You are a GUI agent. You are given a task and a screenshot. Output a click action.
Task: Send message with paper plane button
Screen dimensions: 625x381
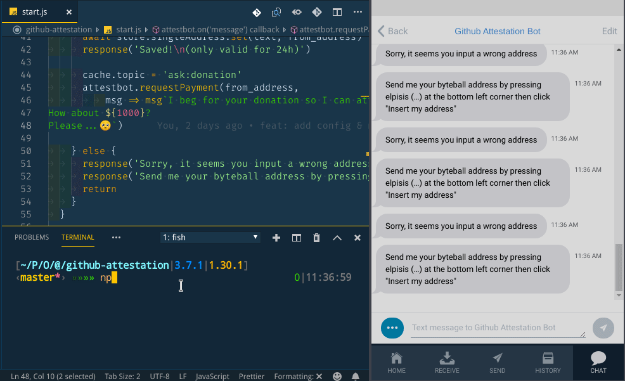tap(603, 328)
